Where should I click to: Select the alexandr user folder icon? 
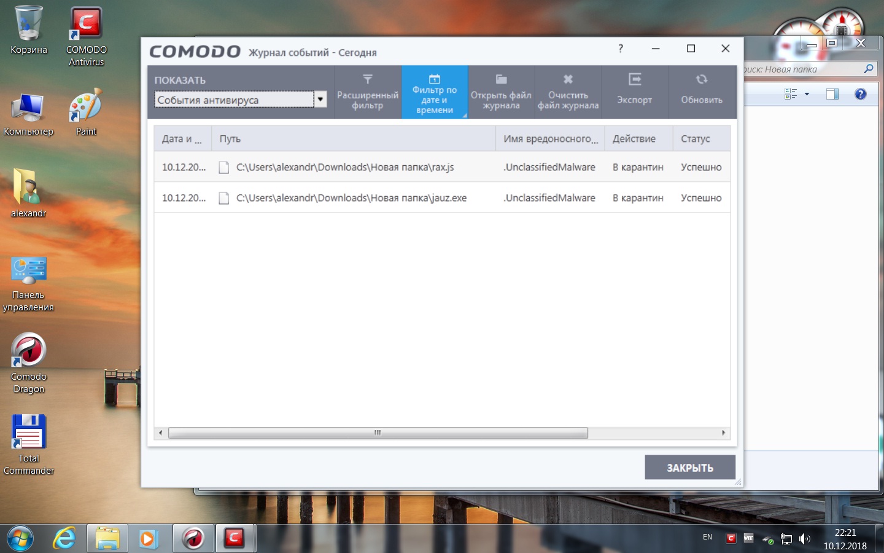(x=28, y=194)
